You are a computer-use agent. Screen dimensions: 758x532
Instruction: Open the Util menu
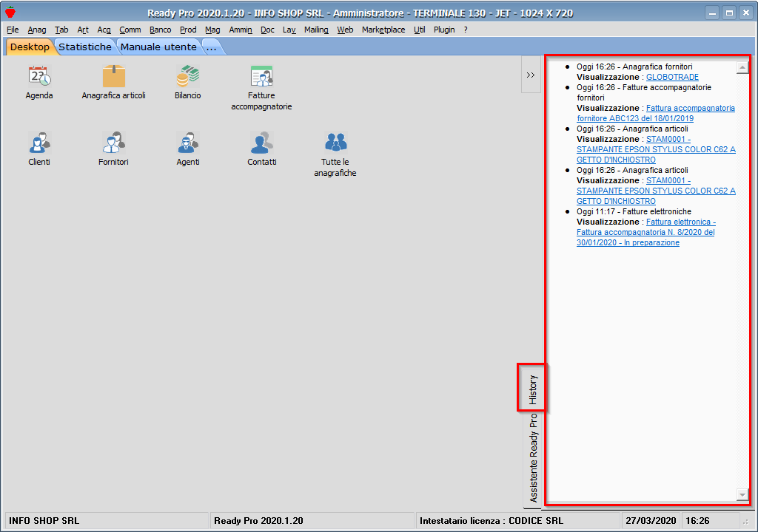click(419, 30)
